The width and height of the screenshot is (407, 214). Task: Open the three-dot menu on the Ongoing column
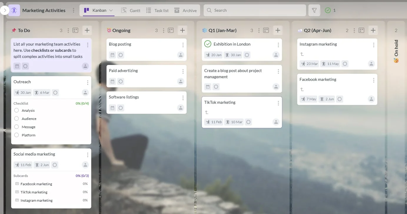pyautogui.click(x=164, y=30)
